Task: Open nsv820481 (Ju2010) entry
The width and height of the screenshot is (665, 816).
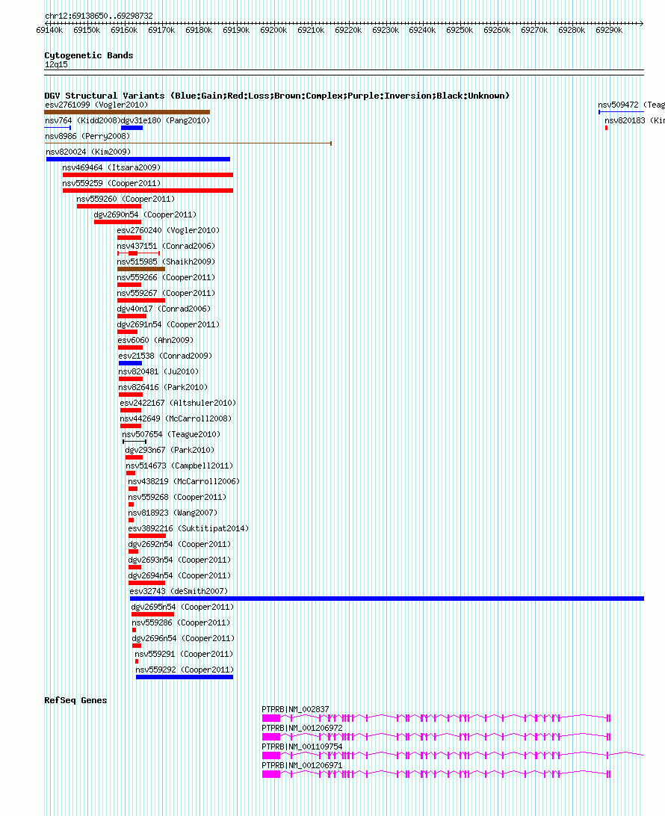Action: coord(158,371)
